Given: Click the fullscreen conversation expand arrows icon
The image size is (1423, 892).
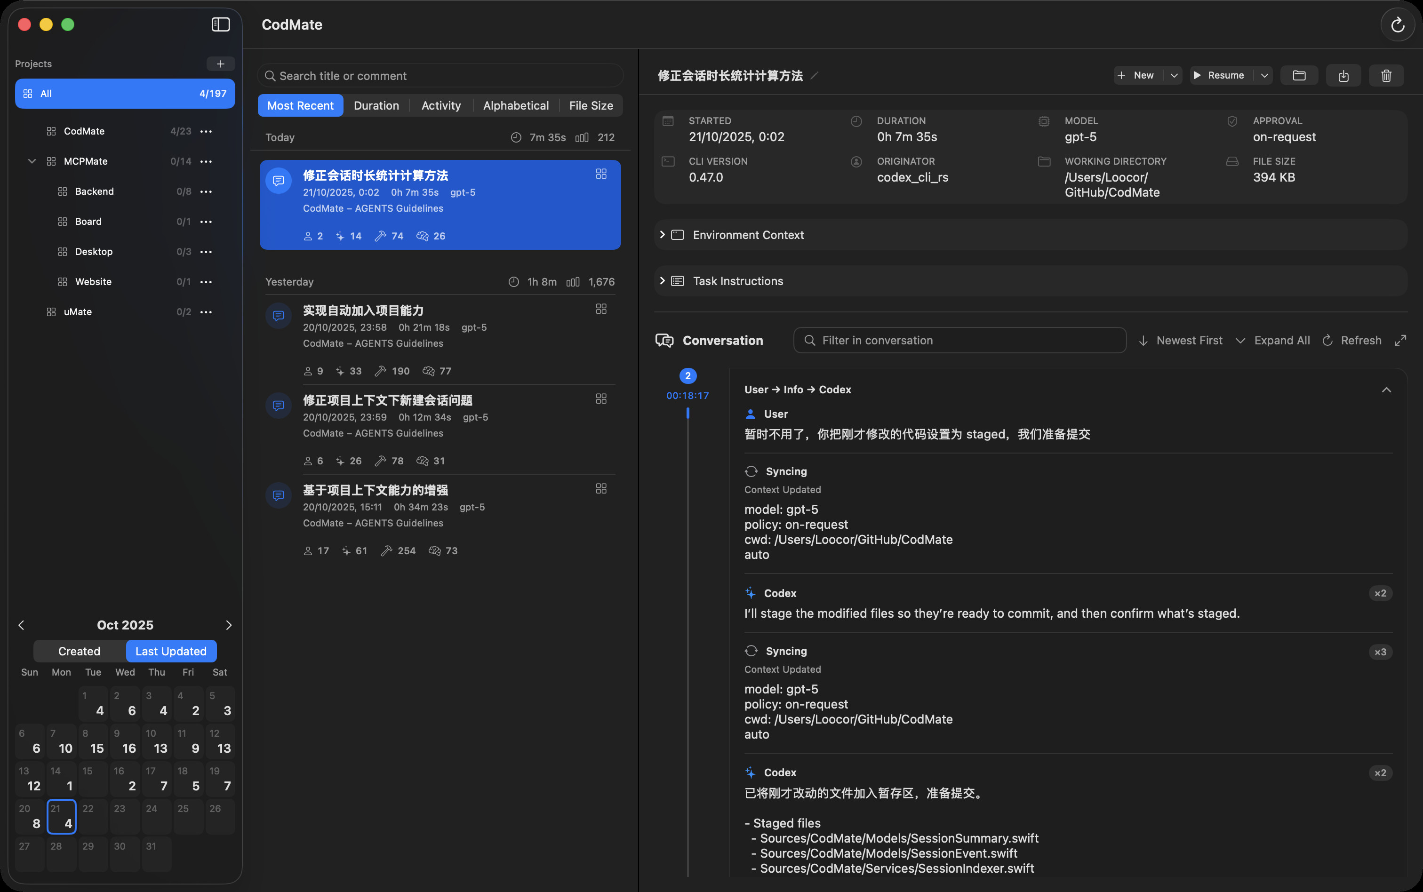Looking at the screenshot, I should click(x=1400, y=341).
